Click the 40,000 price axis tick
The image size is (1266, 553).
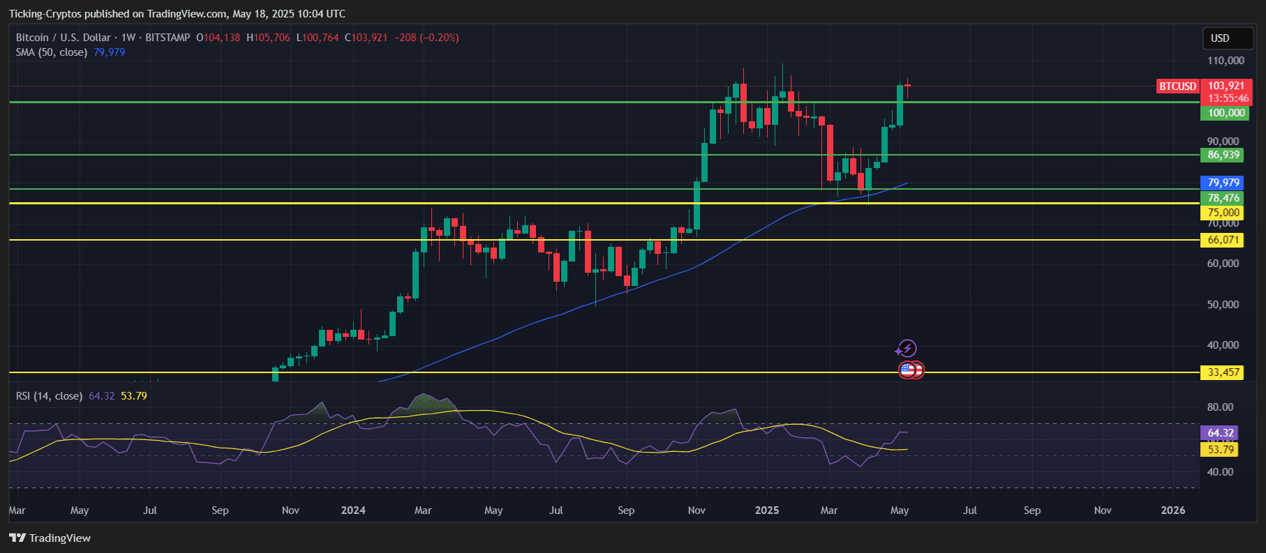(x=1223, y=345)
